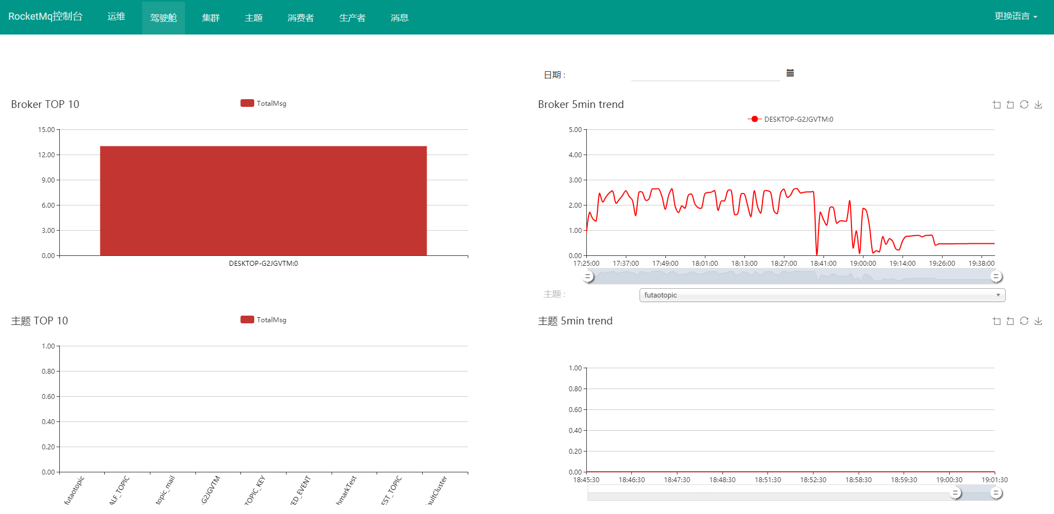Click right handle of Broker trend zoom slider
The width and height of the screenshot is (1054, 514).
click(996, 277)
